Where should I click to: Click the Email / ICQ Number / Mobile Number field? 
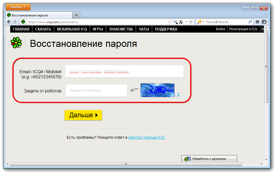(x=124, y=71)
